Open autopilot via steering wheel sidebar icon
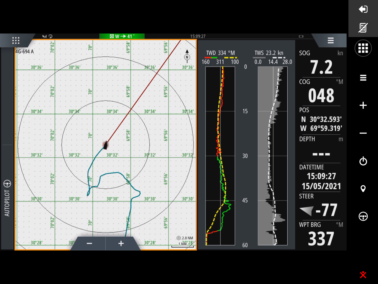The width and height of the screenshot is (378, 284). (363, 216)
